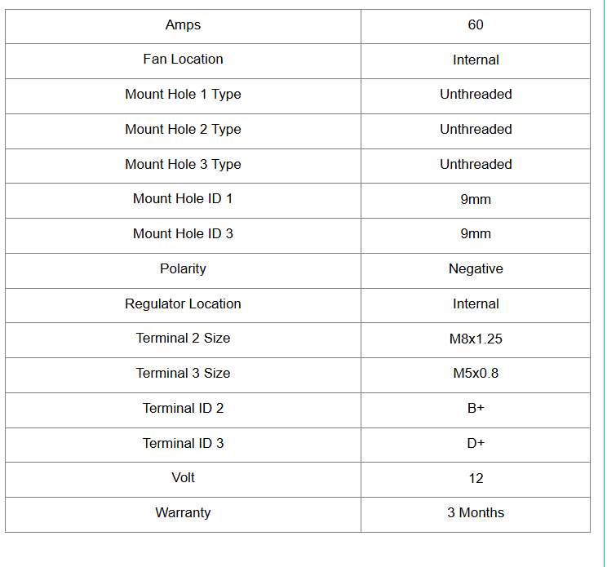Select 9mm value for Mount Hole ID 3
The height and width of the screenshot is (567, 607).
476,234
